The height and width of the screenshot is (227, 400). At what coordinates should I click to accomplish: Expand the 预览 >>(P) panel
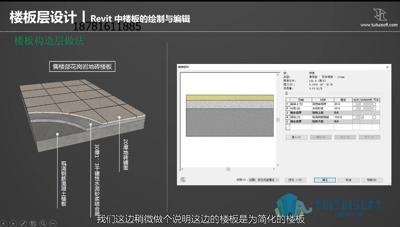tap(295, 180)
